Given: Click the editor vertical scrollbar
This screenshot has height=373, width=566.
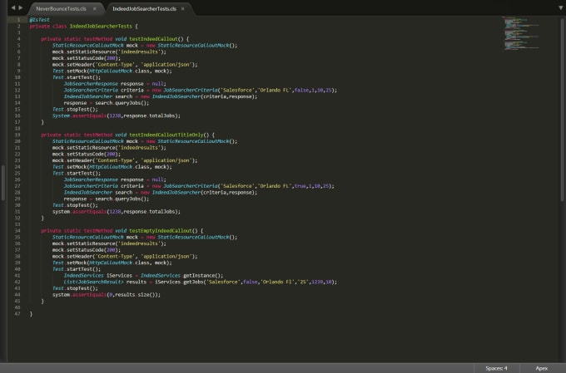Looking at the screenshot, I should point(563,110).
